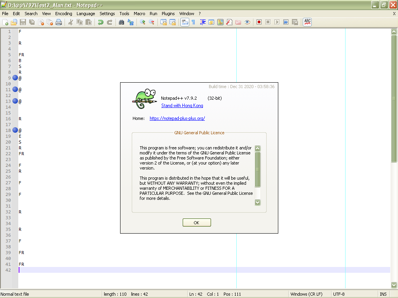
Task: Click the Zoom In magnifier icon
Action: [142, 22]
